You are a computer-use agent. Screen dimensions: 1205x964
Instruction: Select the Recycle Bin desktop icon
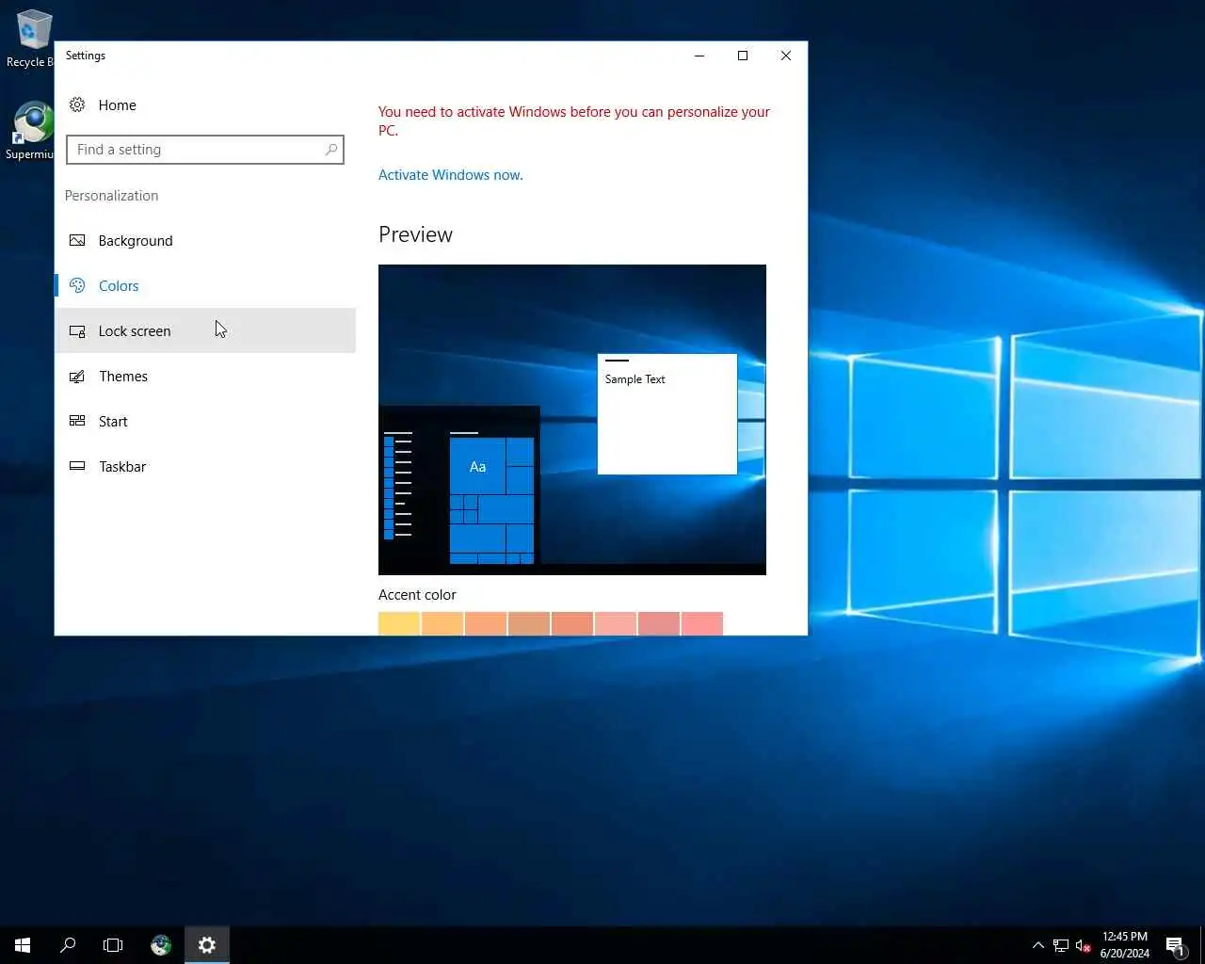(32, 38)
